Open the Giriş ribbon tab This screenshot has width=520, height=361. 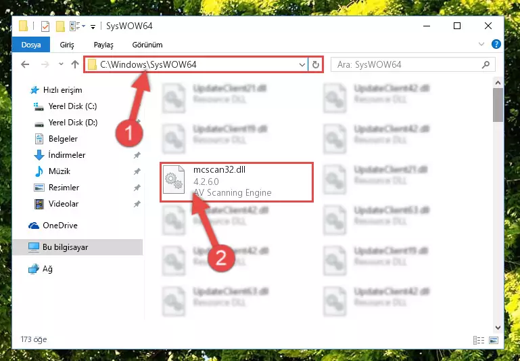[67, 45]
